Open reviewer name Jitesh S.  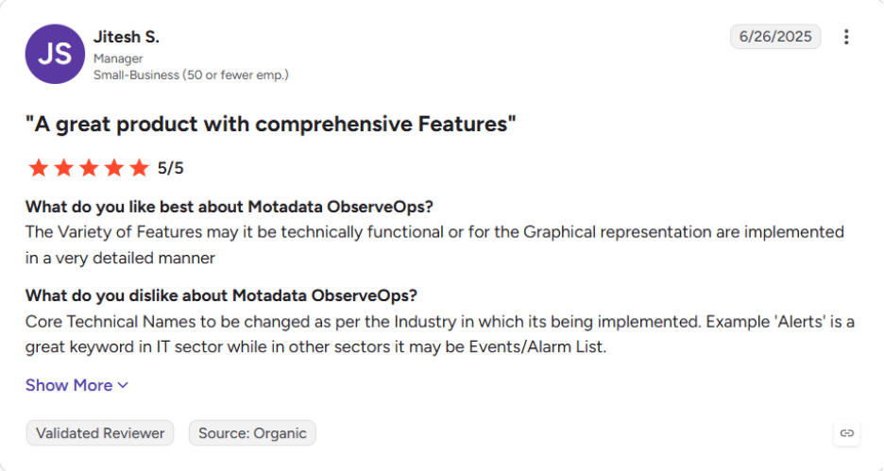(127, 37)
